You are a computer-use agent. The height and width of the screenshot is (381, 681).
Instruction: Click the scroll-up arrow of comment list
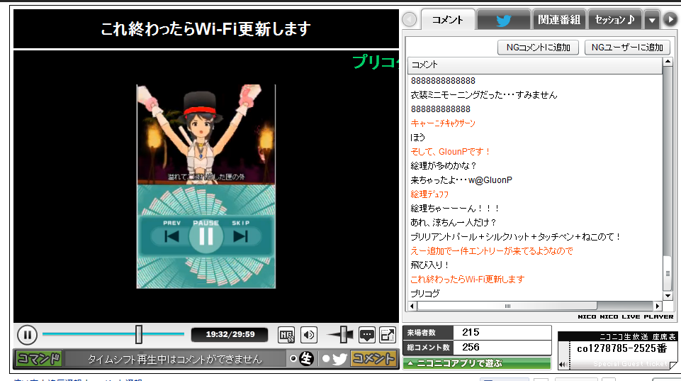pos(668,62)
